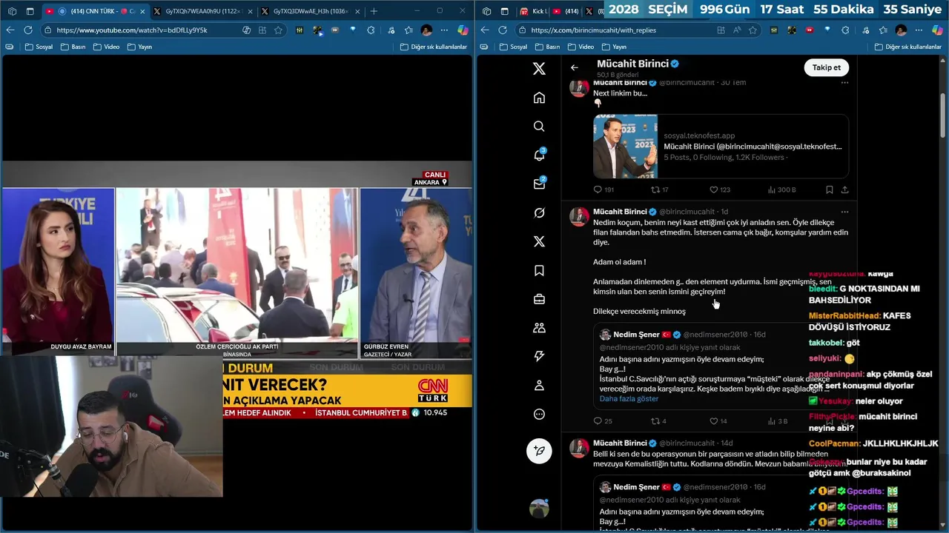Open the read aloud icon in X address bar

coord(737,30)
